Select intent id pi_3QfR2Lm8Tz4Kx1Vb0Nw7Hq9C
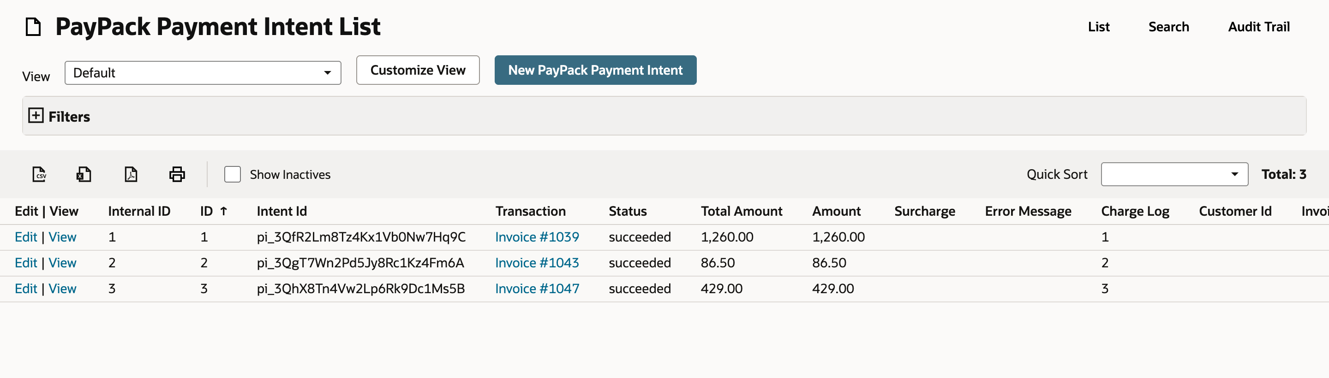Image resolution: width=1329 pixels, height=378 pixels. pos(361,237)
